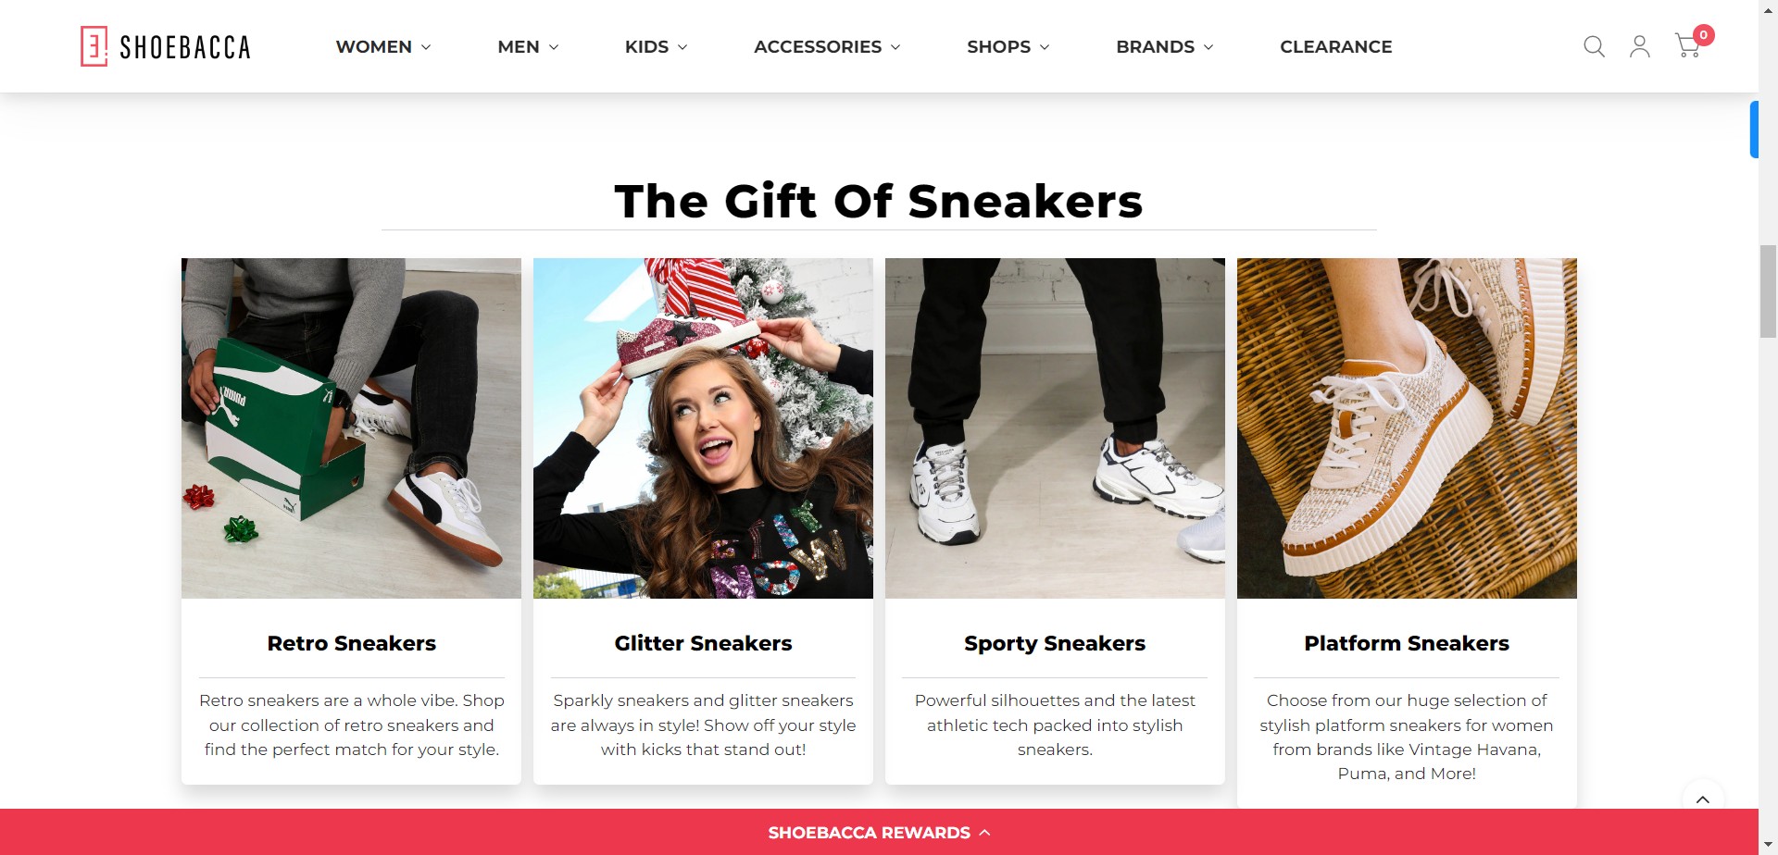This screenshot has height=855, width=1778.
Task: Open the Platform Sneakers title link
Action: pyautogui.click(x=1407, y=643)
